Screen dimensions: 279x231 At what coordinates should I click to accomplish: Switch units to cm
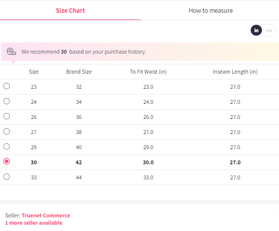tap(269, 30)
